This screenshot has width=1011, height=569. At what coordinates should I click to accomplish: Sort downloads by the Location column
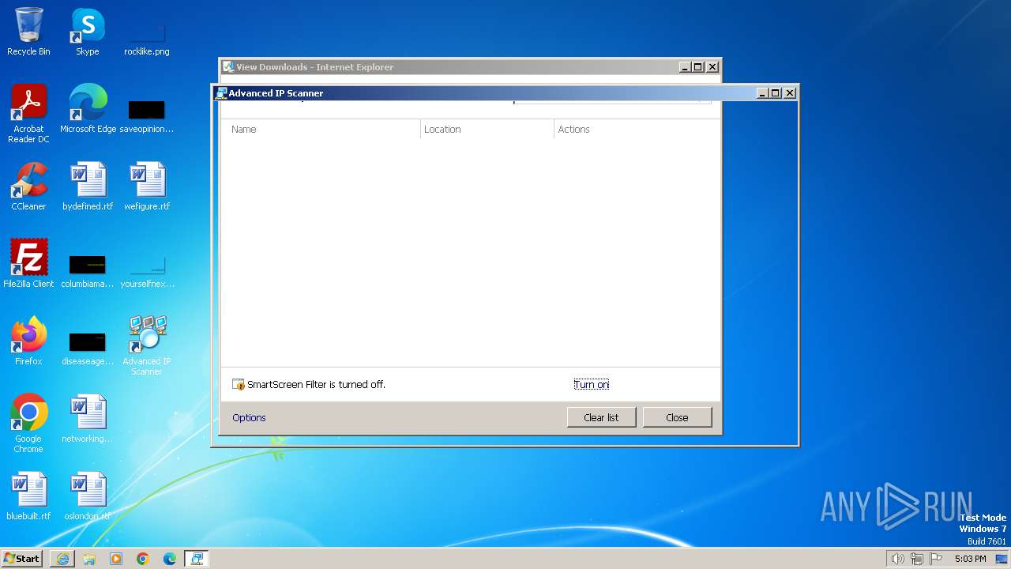(487, 129)
